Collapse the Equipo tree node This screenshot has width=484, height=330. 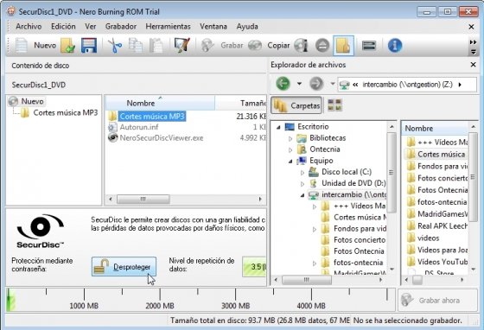pos(290,161)
